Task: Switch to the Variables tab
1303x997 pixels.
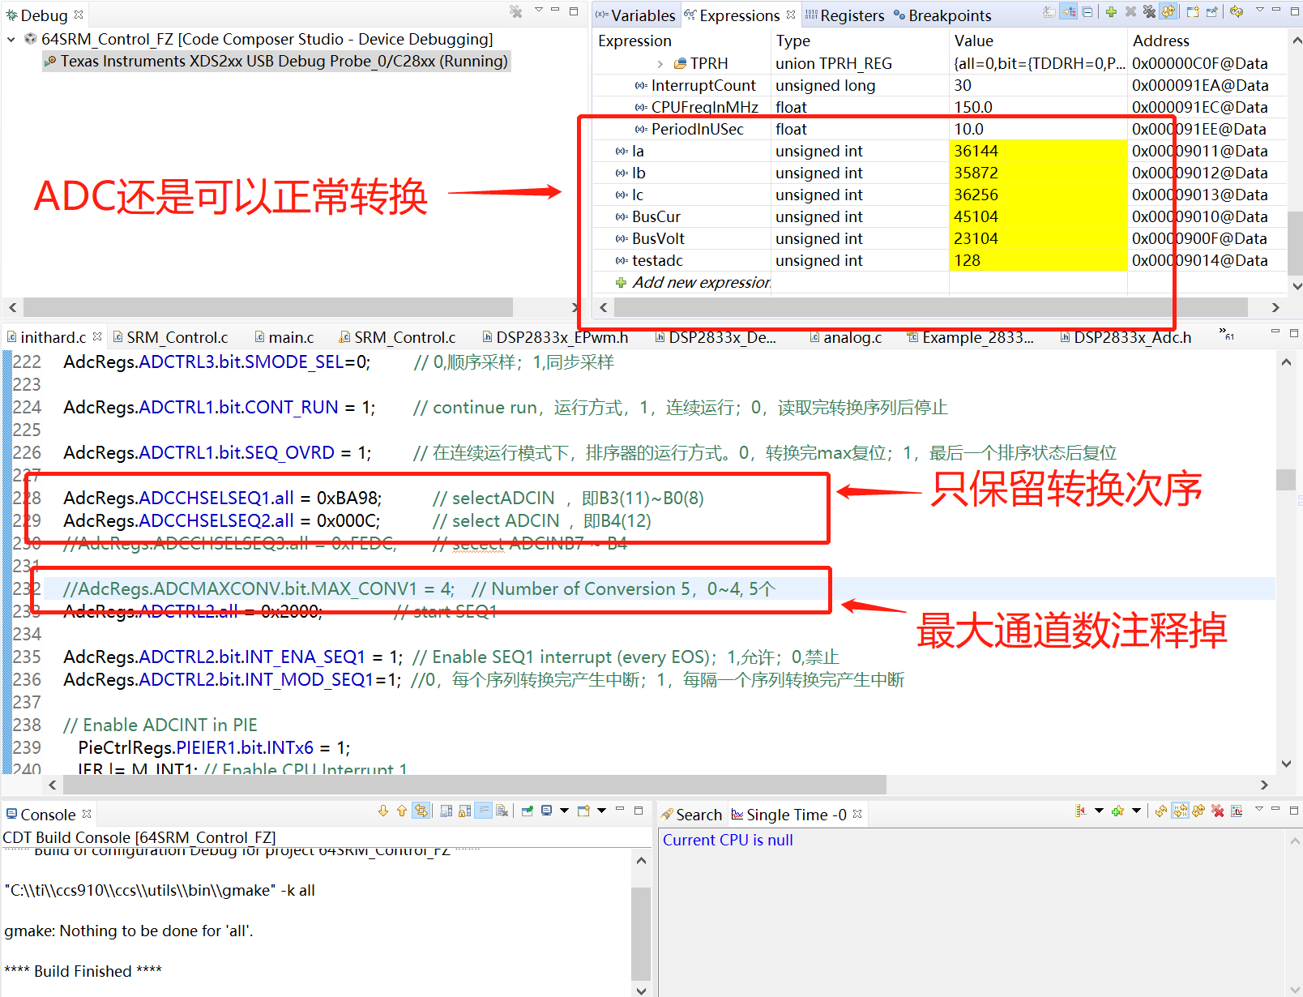Action: point(636,15)
